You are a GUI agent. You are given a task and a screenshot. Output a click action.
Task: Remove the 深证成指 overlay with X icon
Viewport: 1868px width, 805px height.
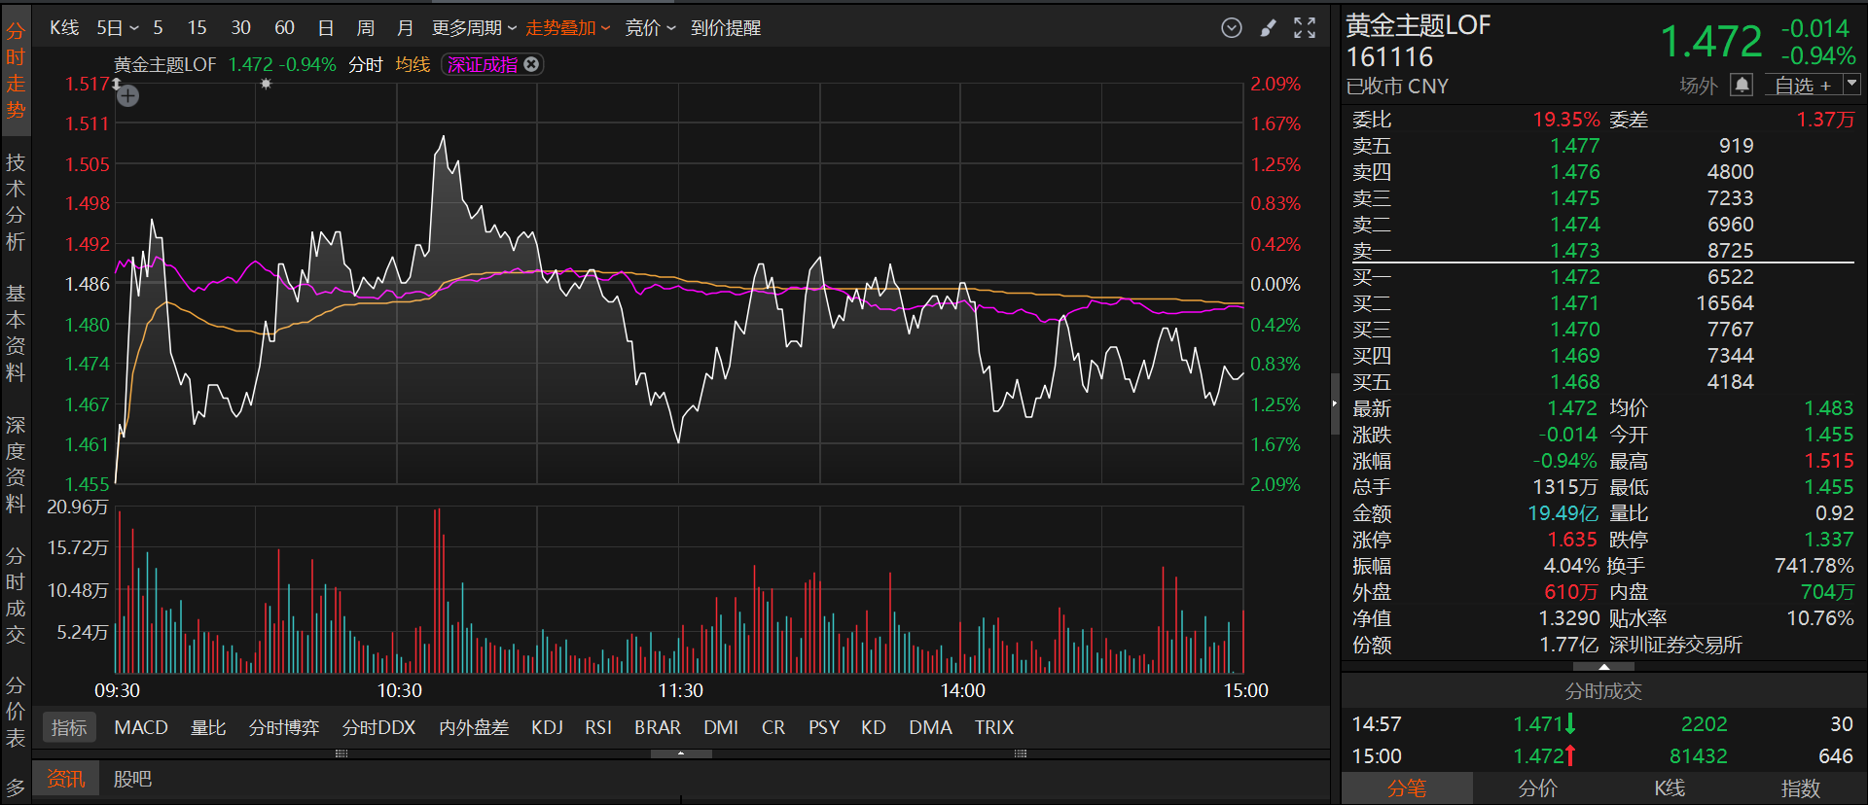click(531, 64)
